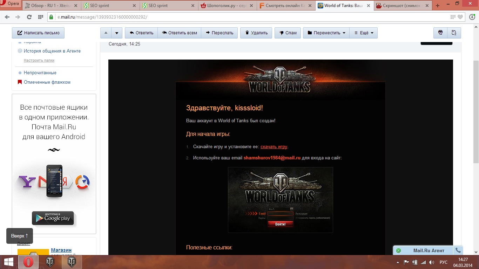
Task: Click the address bar URL
Action: pyautogui.click(x=102, y=17)
